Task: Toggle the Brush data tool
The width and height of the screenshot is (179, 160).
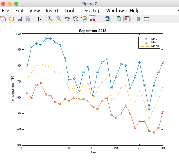Action: 92,19
